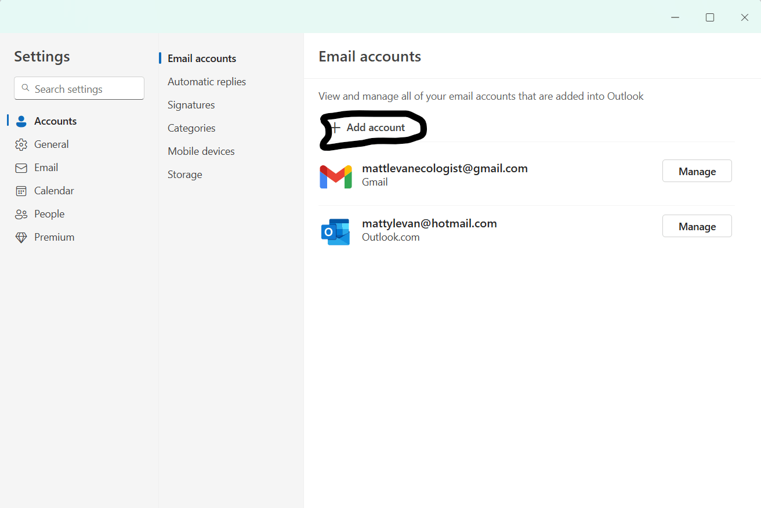Open General settings via gear icon

click(21, 144)
